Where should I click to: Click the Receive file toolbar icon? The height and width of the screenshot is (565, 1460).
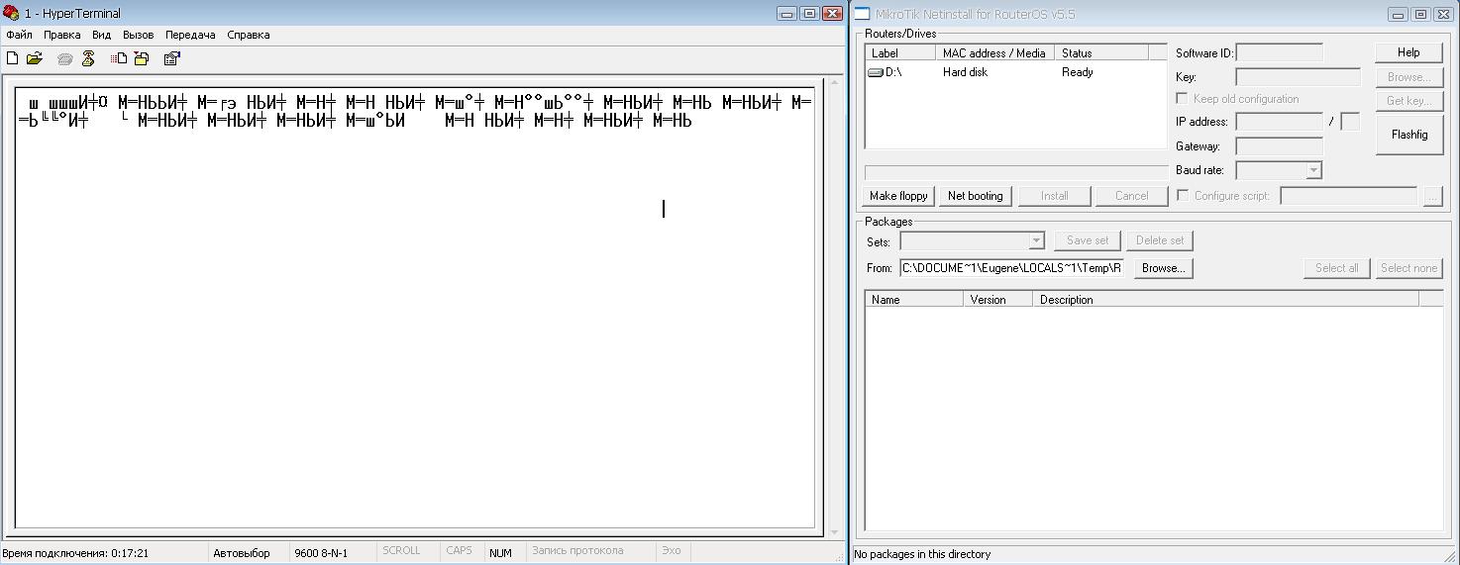pyautogui.click(x=142, y=59)
